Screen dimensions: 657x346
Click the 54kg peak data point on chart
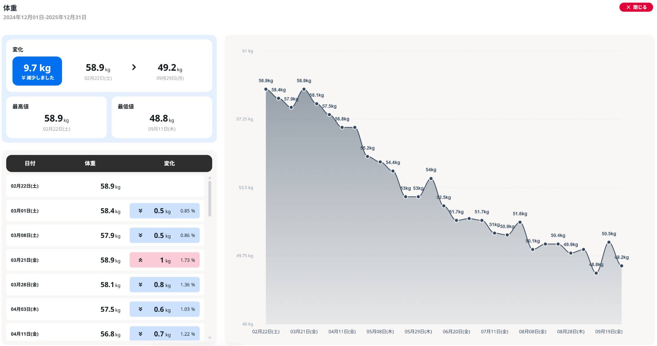pyautogui.click(x=431, y=179)
